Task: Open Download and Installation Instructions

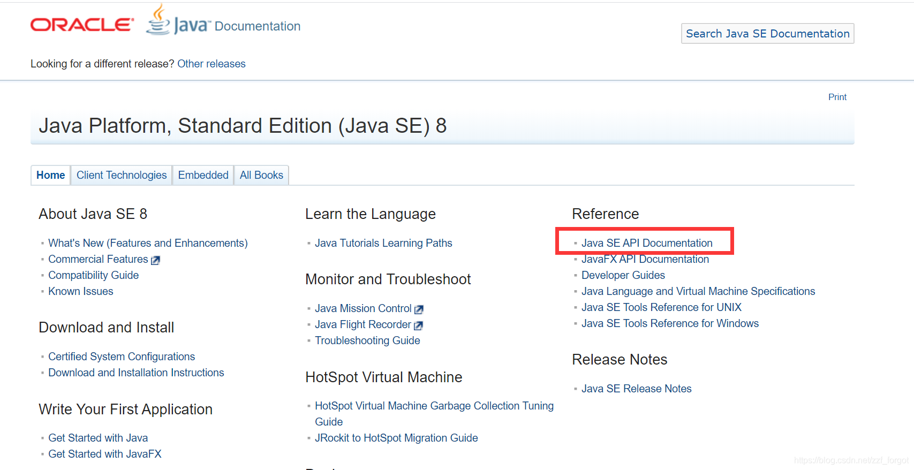Action: tap(136, 373)
